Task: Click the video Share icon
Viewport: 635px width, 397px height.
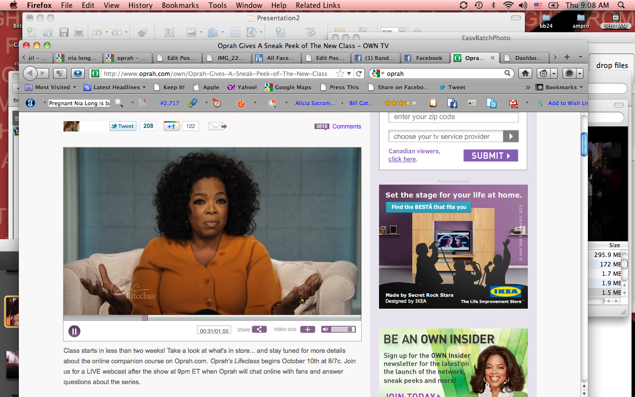Action: pyautogui.click(x=259, y=330)
